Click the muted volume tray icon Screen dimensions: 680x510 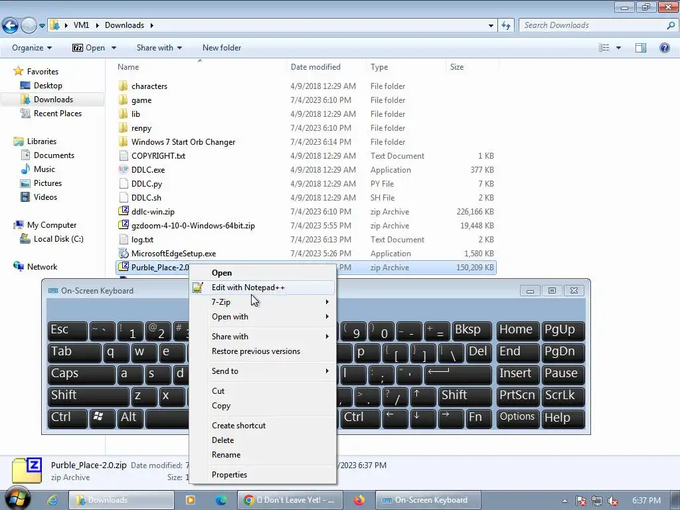tap(613, 501)
